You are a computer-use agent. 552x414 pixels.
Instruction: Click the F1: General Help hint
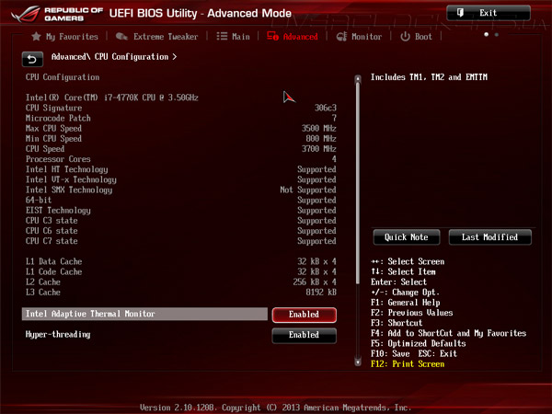[405, 303]
